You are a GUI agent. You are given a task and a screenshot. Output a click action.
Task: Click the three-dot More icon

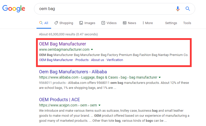pos(143,23)
